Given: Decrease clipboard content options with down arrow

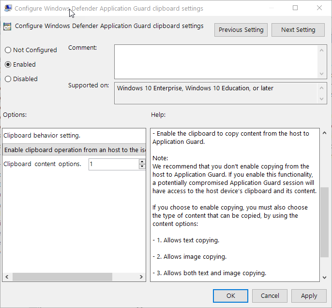Looking at the screenshot, I should 142,167.
